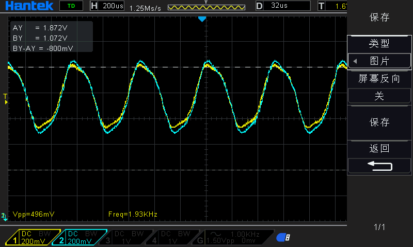This screenshot has height=247, width=413.
Task: Toggle channel 1 yellow 200mV badge
Action: point(33,237)
